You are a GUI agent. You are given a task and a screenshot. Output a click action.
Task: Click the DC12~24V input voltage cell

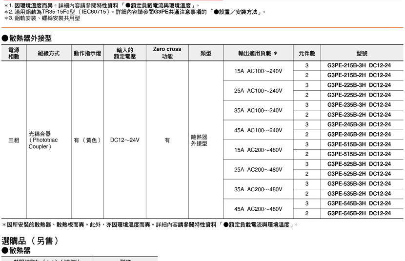125,140
